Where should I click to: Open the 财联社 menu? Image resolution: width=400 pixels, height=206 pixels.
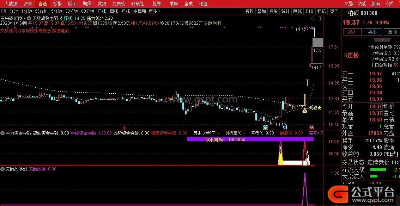(138, 4)
